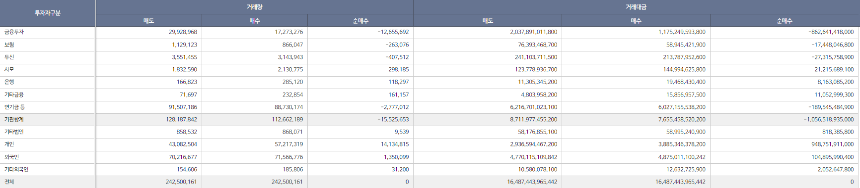Click the 순매수 header under 거래량

coord(360,21)
